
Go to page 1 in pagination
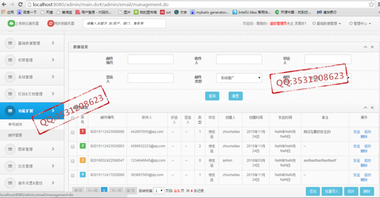click(104, 191)
